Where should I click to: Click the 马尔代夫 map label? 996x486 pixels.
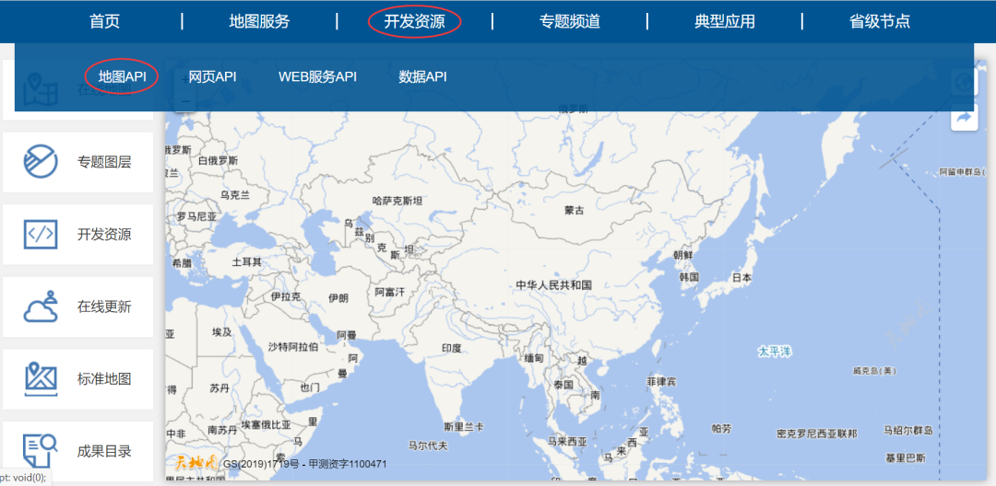[428, 446]
